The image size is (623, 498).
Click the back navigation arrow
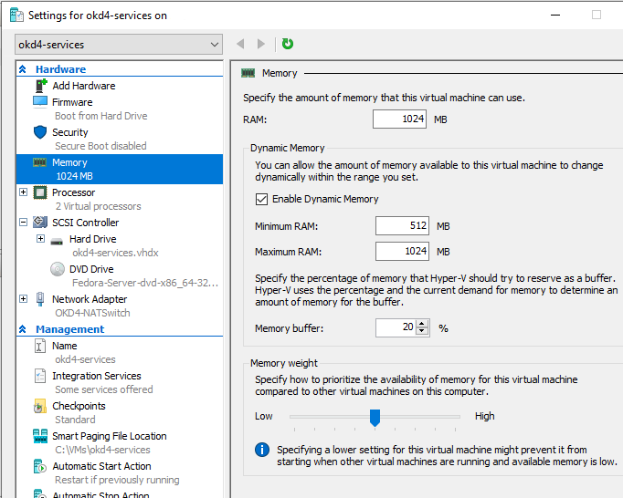pyautogui.click(x=240, y=44)
